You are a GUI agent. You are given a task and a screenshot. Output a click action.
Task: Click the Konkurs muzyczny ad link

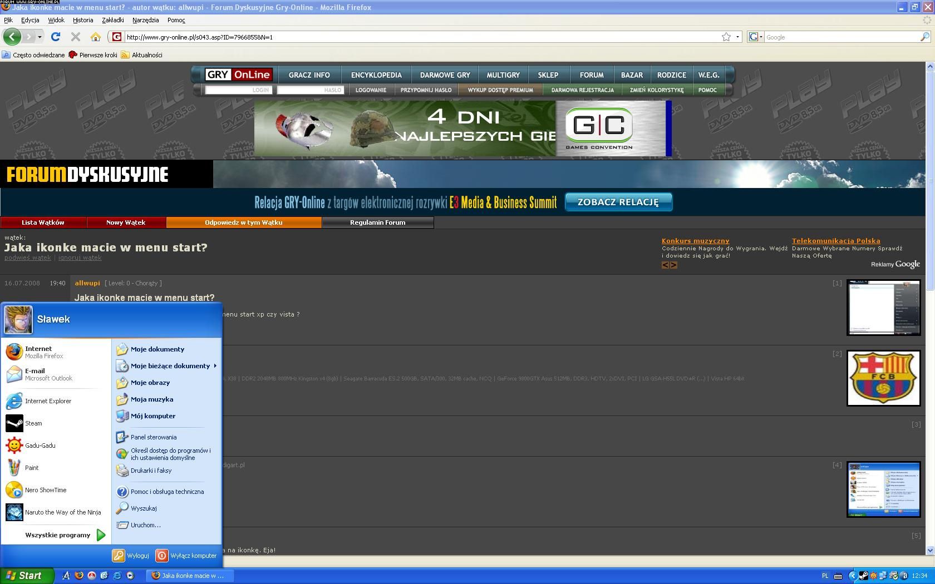[695, 241]
